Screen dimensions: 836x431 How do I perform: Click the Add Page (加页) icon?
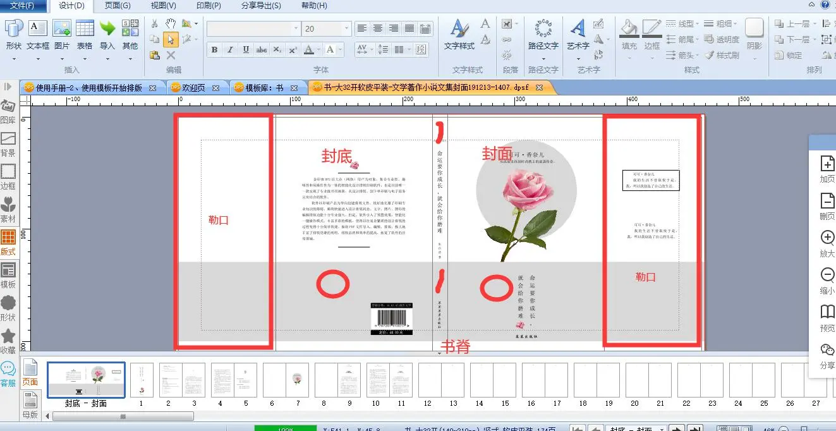tap(827, 168)
